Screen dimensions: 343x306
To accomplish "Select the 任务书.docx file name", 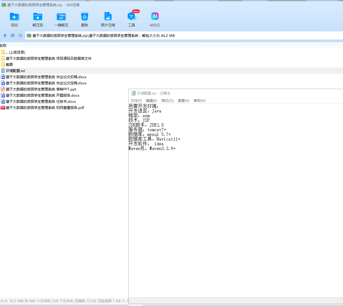I will pyautogui.click(x=41, y=102).
